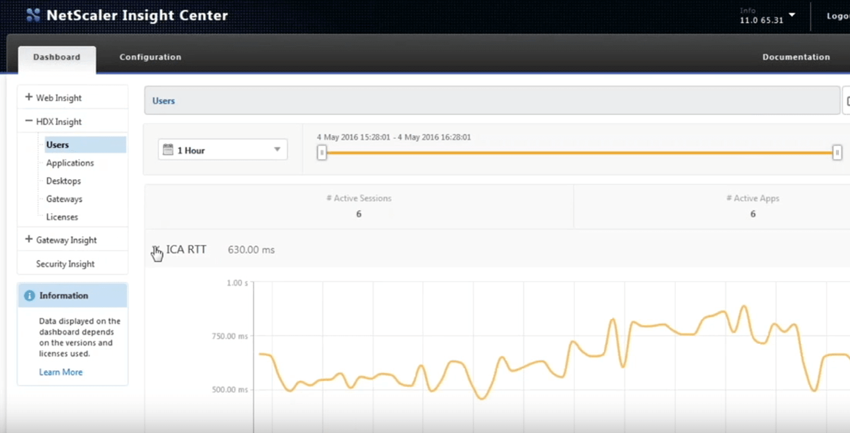Select Desktops under HDX Insight
This screenshot has height=433, width=850.
[x=63, y=181]
